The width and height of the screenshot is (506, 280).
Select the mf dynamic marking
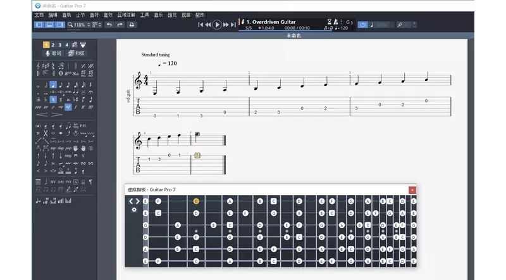click(68, 107)
